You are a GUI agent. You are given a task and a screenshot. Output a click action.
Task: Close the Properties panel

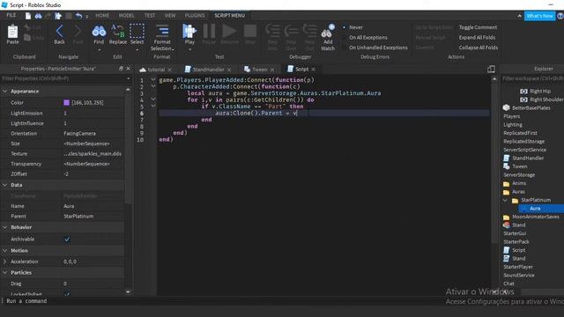128,69
